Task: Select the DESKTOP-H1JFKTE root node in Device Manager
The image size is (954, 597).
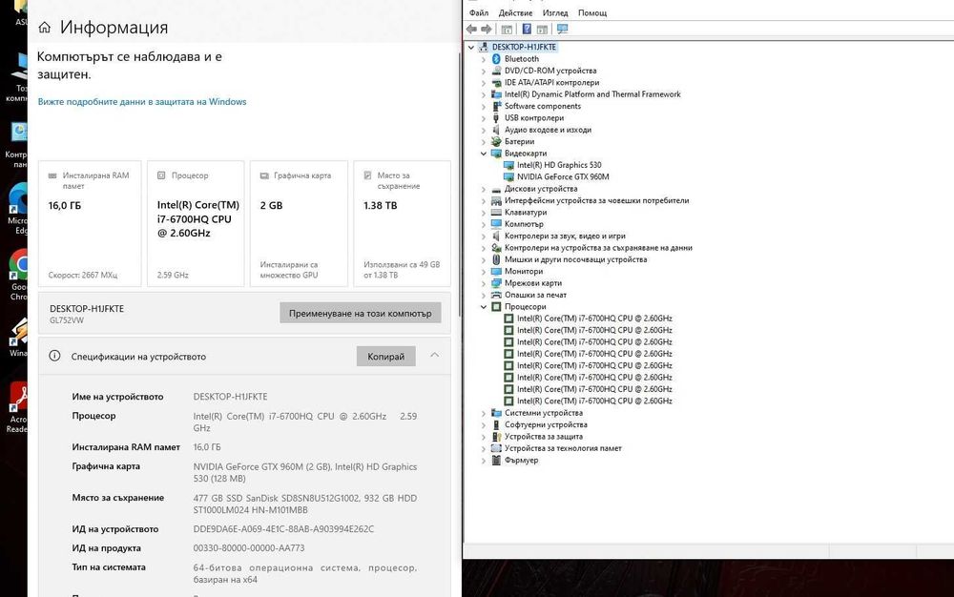Action: [524, 47]
